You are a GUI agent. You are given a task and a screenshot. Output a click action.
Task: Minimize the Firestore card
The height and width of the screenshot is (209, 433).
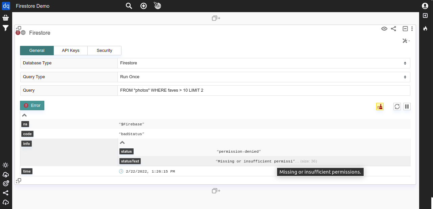(x=405, y=29)
